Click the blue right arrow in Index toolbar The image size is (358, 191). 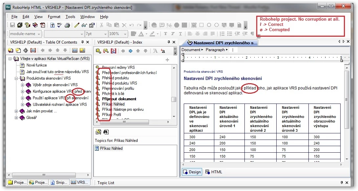pos(131,51)
